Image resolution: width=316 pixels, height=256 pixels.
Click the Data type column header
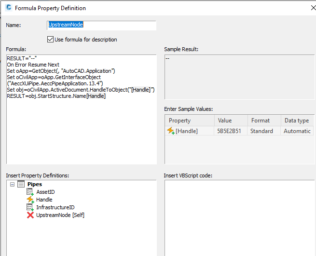(297, 121)
